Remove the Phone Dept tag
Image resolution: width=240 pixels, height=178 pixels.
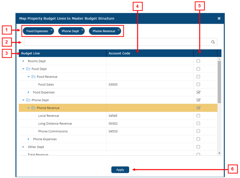click(x=82, y=29)
